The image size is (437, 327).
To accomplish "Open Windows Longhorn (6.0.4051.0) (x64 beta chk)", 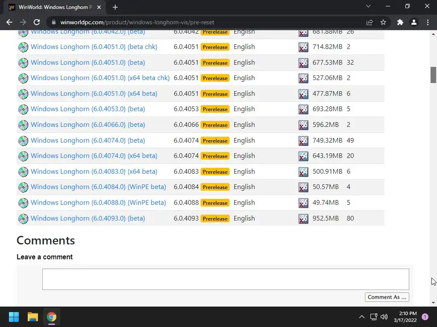I will tap(100, 78).
